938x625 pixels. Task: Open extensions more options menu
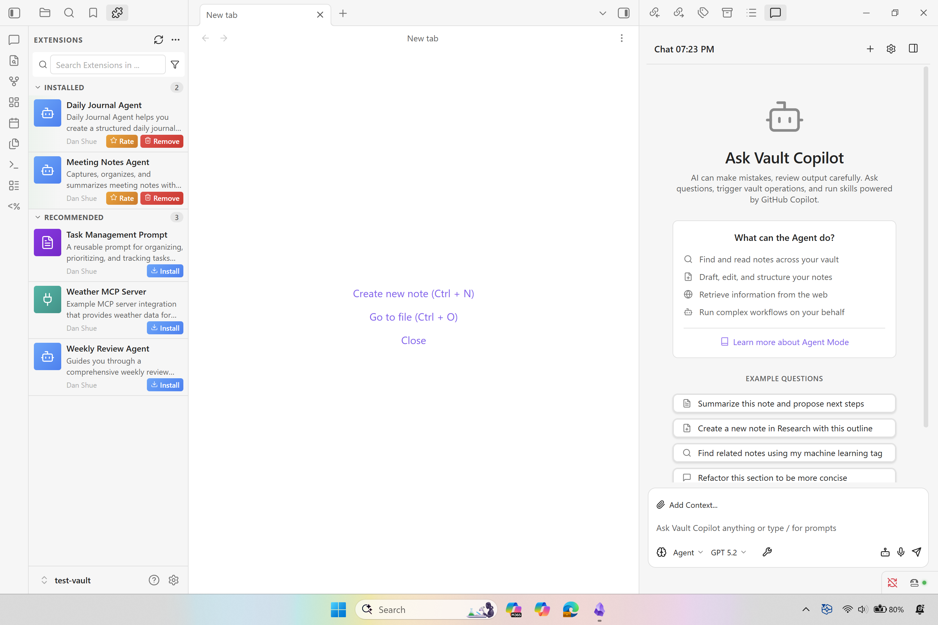(176, 40)
